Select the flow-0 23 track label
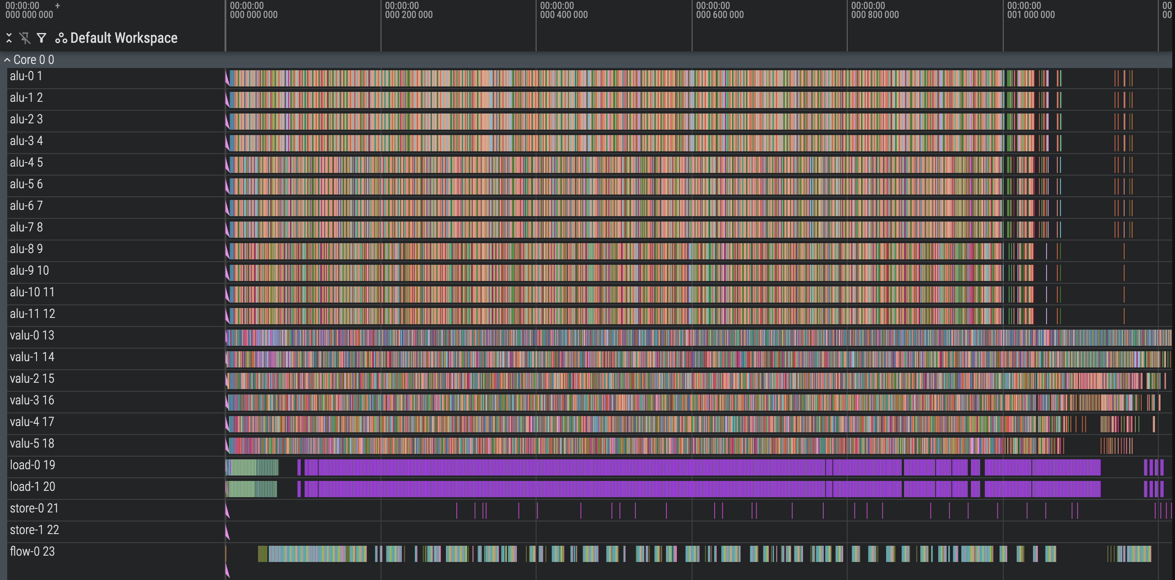 (x=32, y=552)
